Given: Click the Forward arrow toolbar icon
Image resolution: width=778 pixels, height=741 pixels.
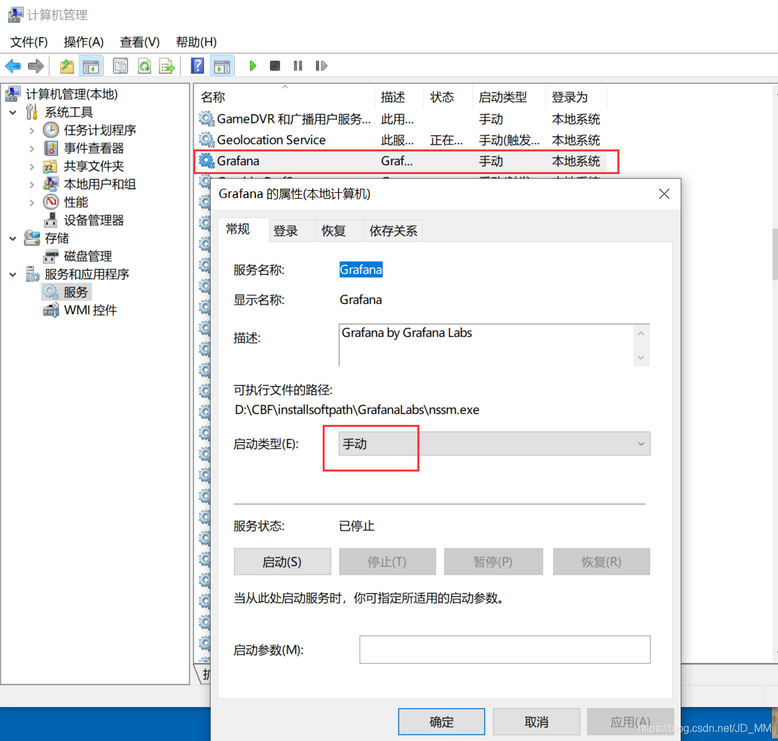Looking at the screenshot, I should pyautogui.click(x=36, y=66).
